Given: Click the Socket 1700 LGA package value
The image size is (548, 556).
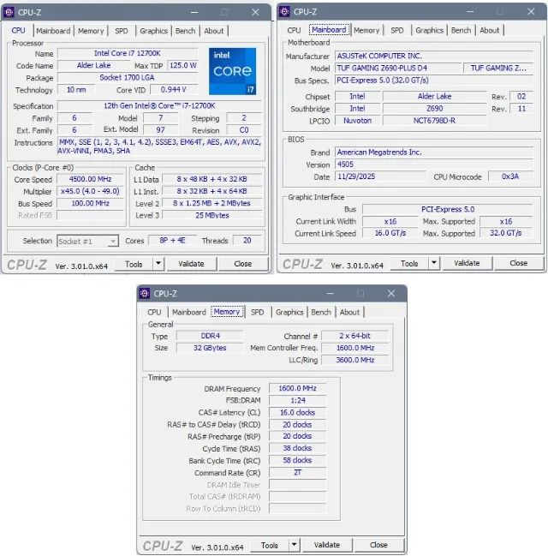Looking at the screenshot, I should pos(128,77).
